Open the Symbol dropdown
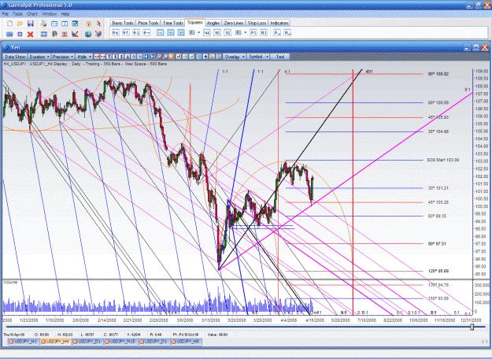 [258, 57]
